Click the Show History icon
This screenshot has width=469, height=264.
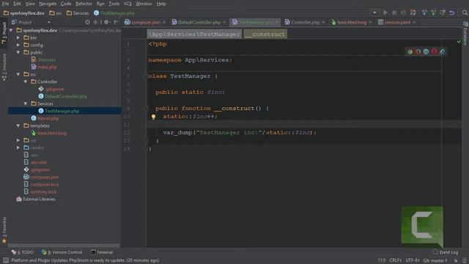tap(443, 13)
